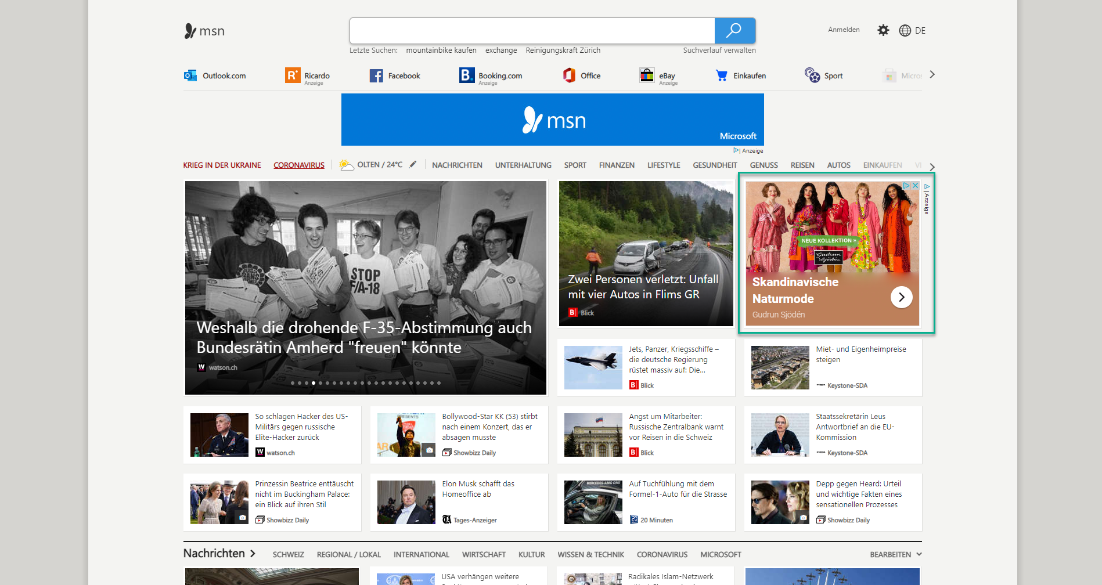Open the Facebook shortcut icon
Screen dimensions: 1102x585
pyautogui.click(x=376, y=75)
